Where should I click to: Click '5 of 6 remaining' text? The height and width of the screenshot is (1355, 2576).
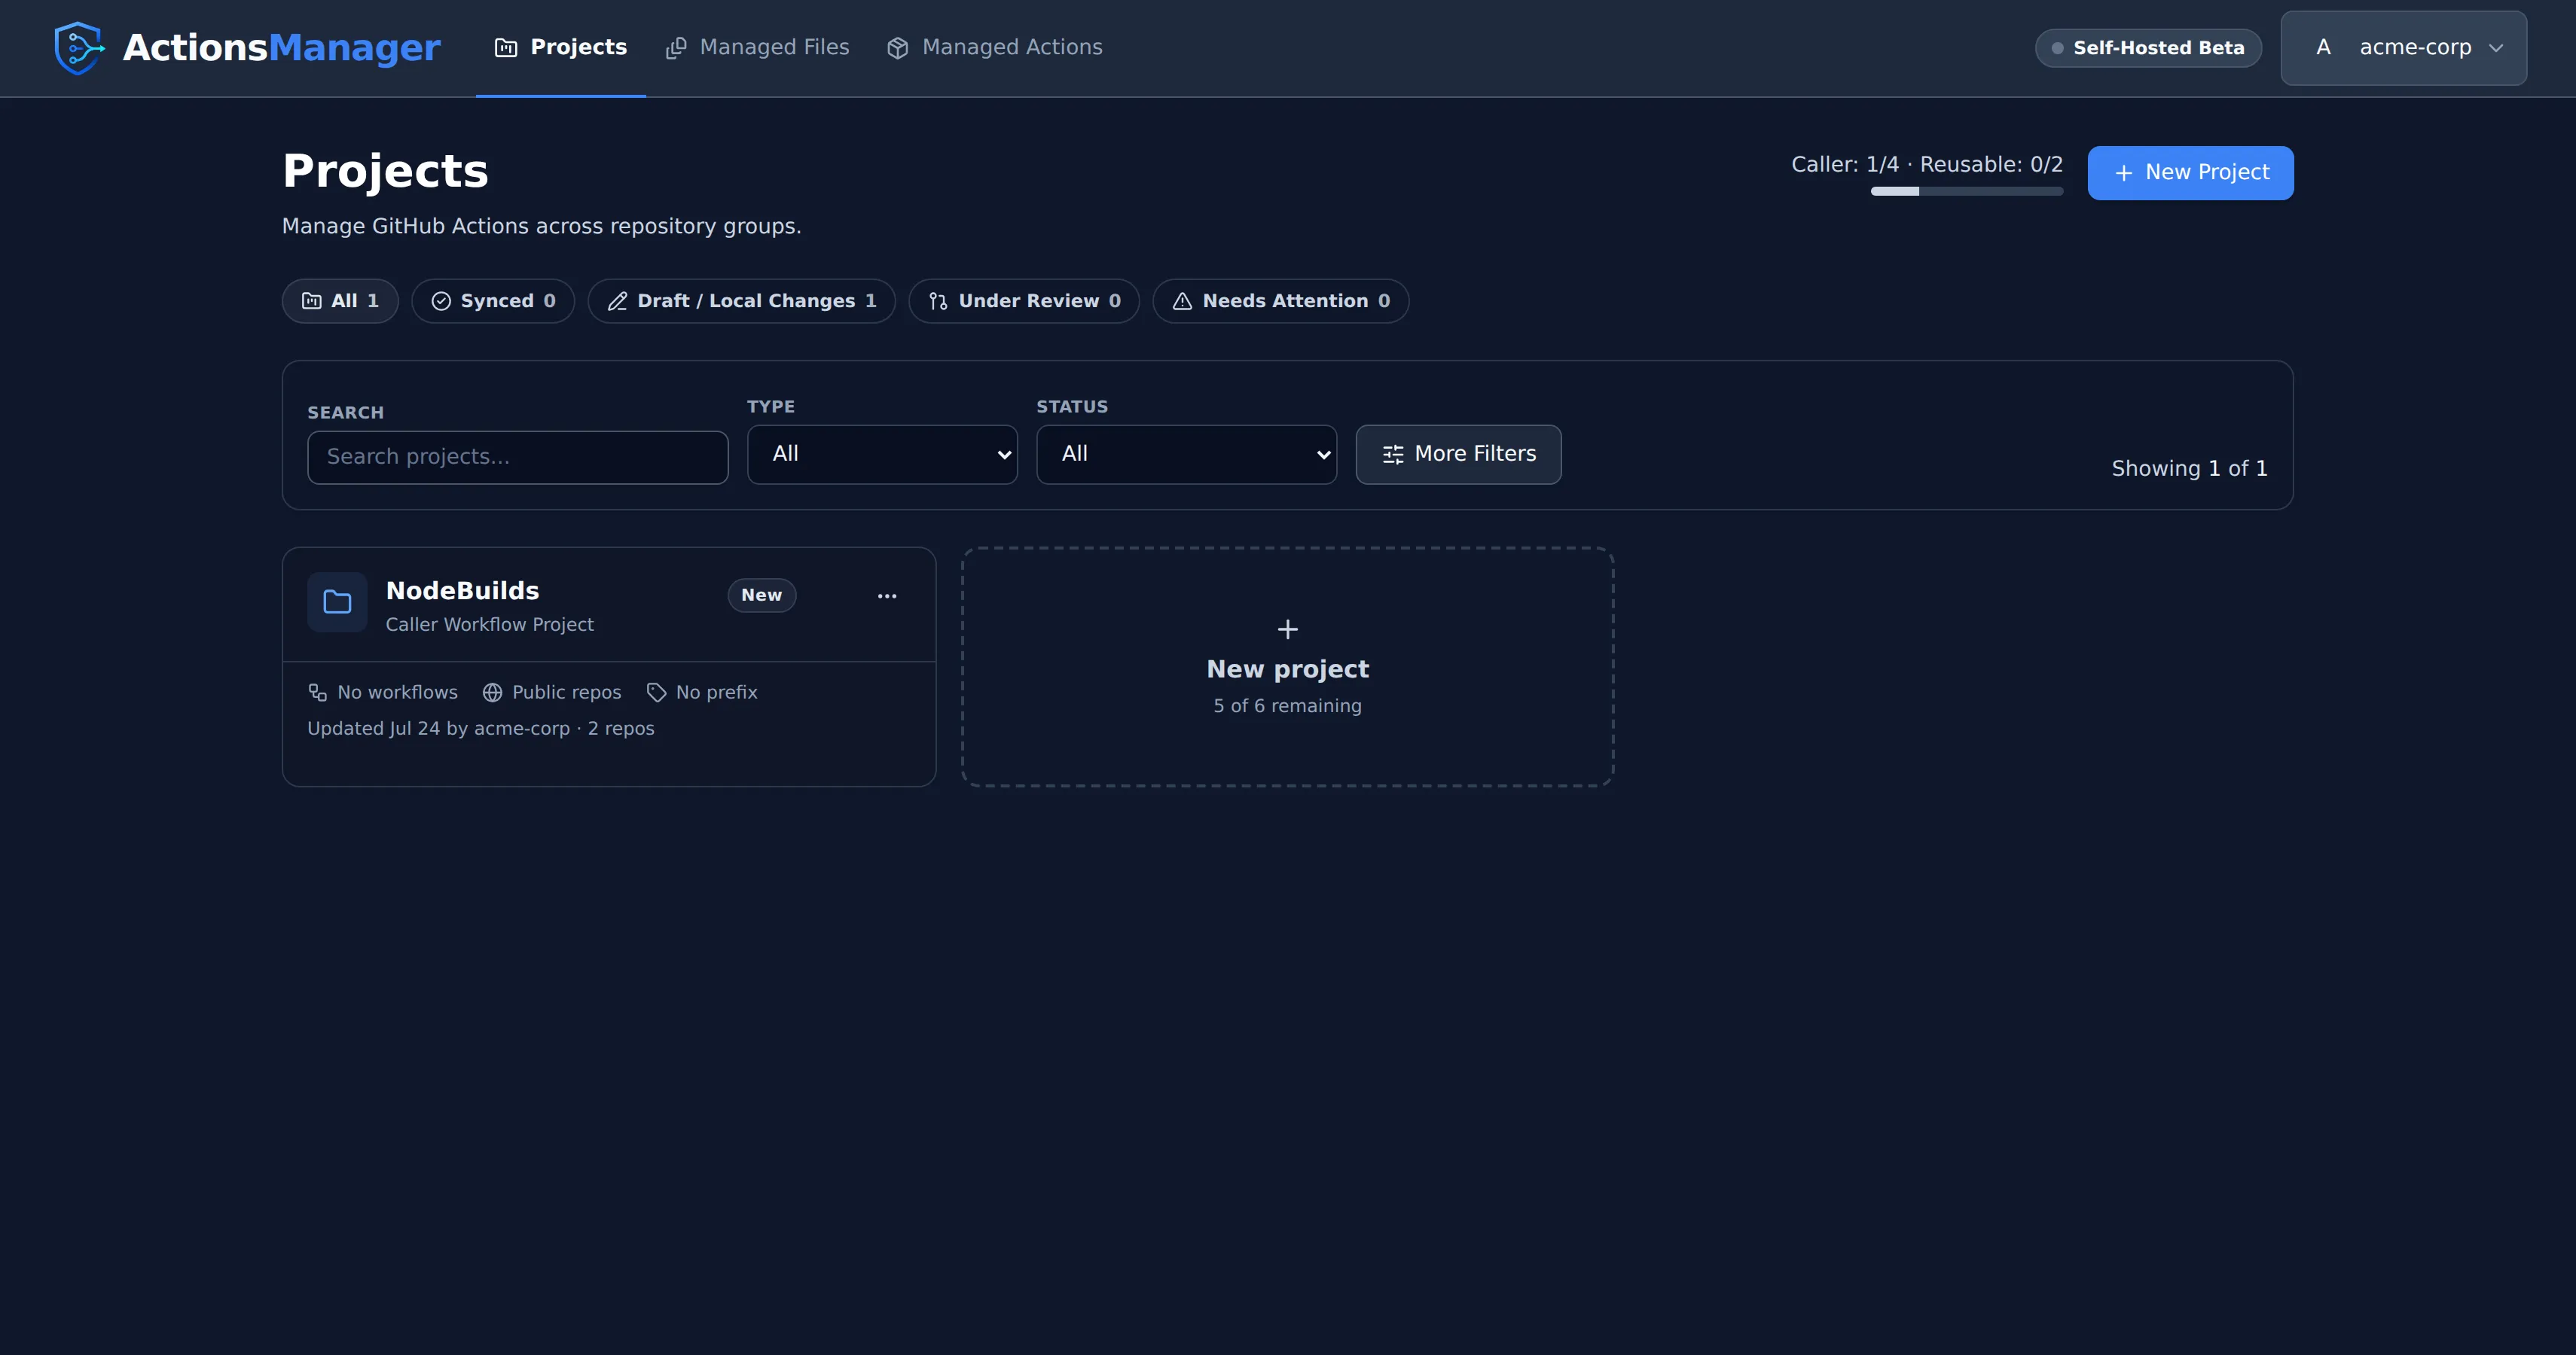tap(1287, 705)
